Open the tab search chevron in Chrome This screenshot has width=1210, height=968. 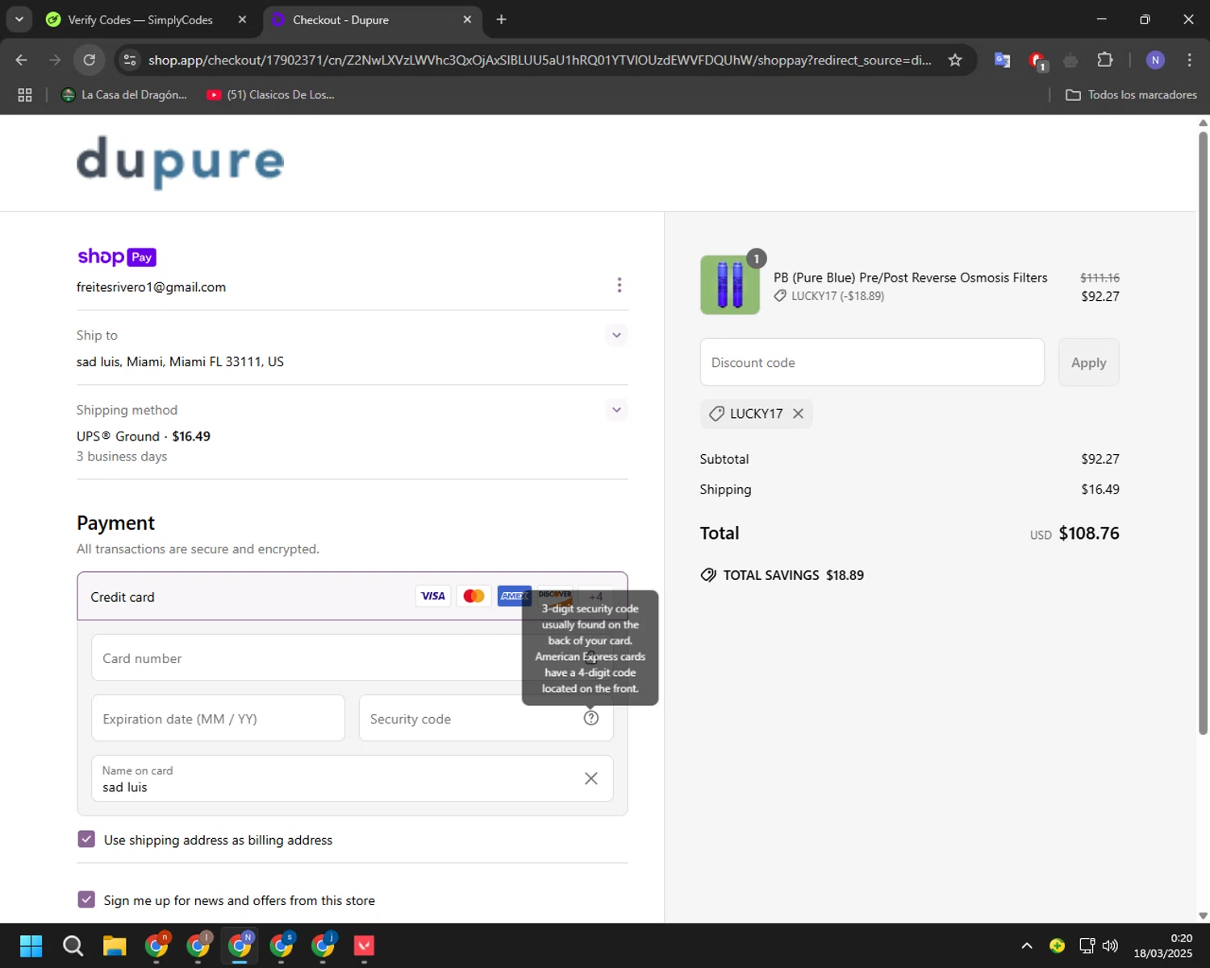pos(19,19)
